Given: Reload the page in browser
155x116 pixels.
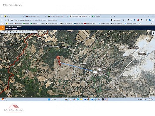Looking at the screenshot, I should coord(9,20).
